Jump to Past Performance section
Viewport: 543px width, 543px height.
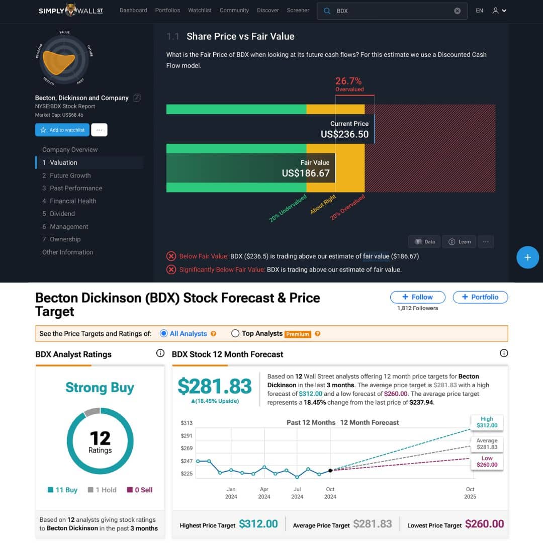coord(72,188)
